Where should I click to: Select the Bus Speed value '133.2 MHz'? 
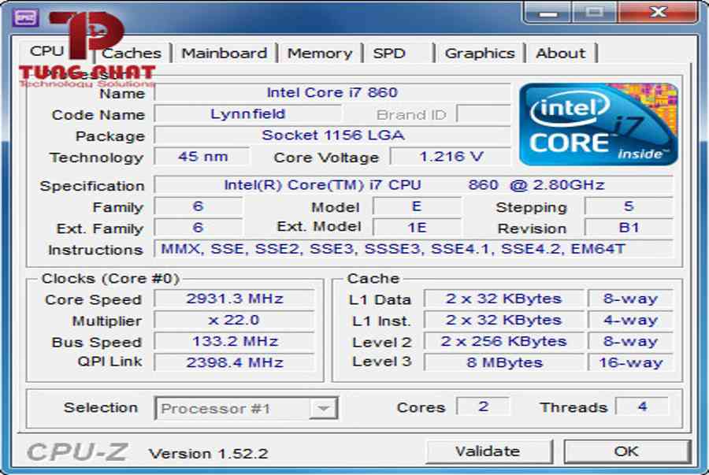234,341
